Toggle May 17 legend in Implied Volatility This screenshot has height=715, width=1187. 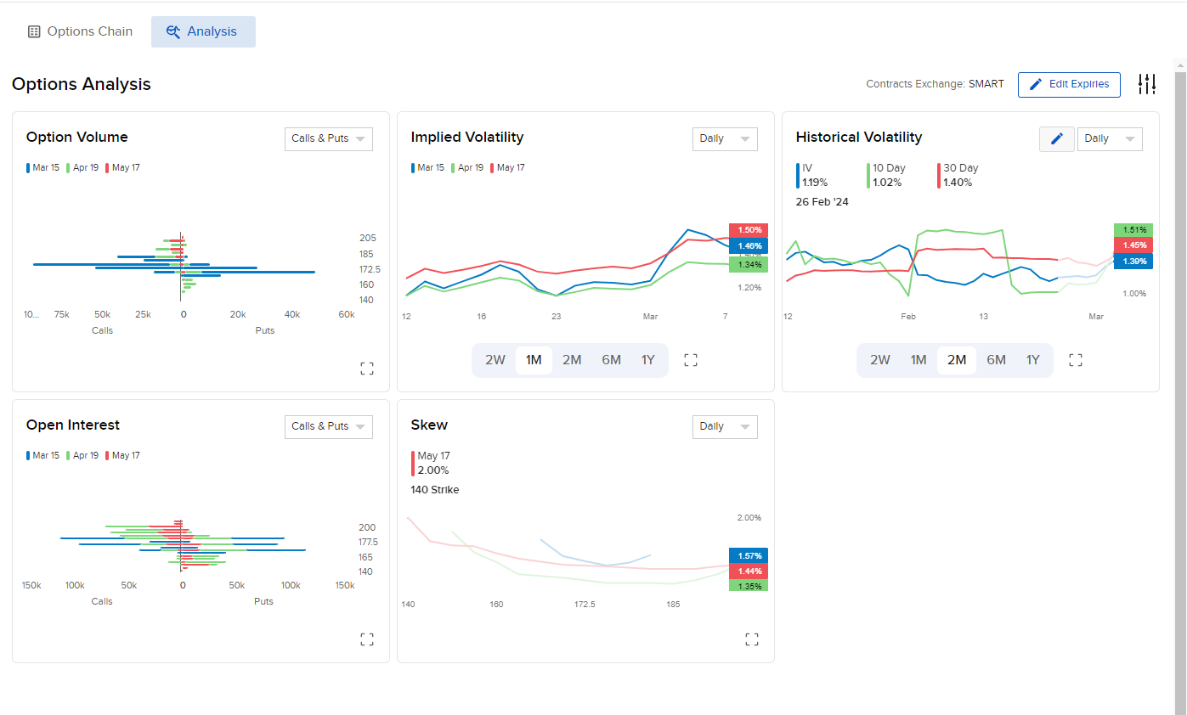pos(508,168)
